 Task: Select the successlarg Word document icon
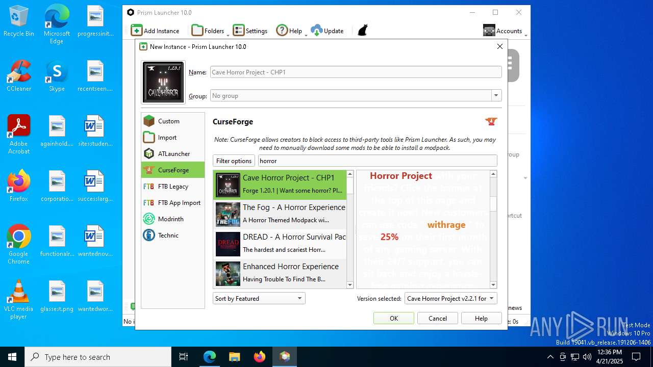click(95, 186)
